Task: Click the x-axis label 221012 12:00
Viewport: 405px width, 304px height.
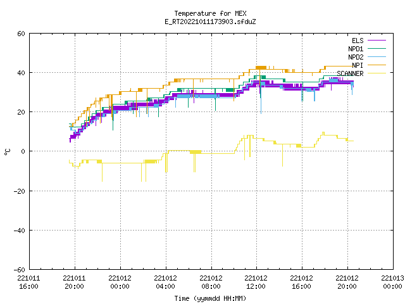Action: (x=256, y=282)
